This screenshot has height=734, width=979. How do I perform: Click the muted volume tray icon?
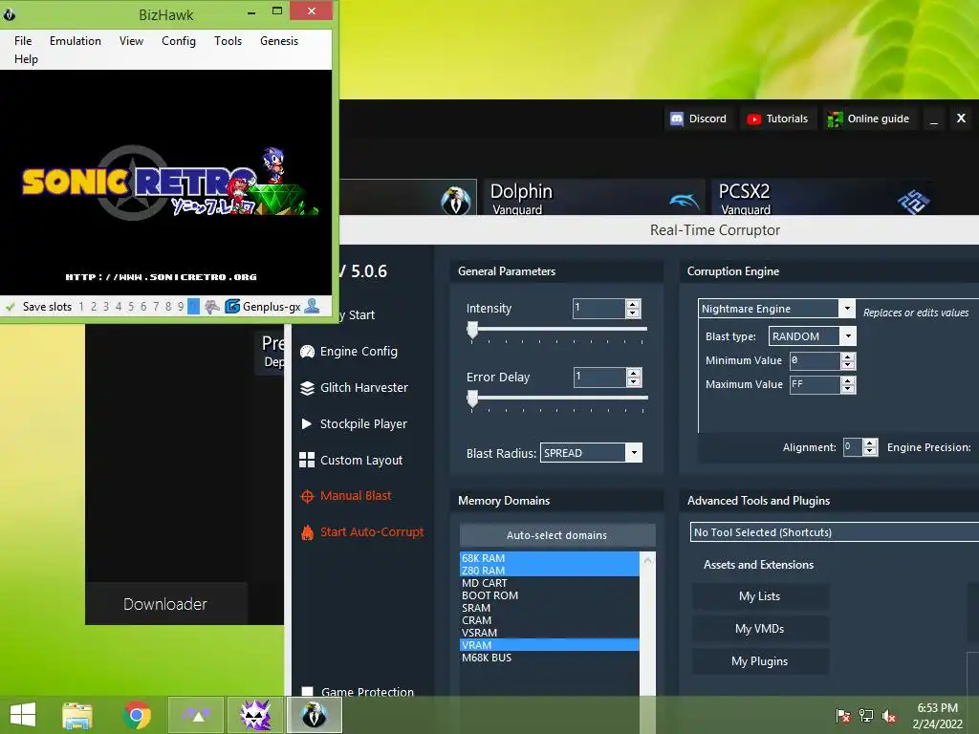tap(889, 716)
